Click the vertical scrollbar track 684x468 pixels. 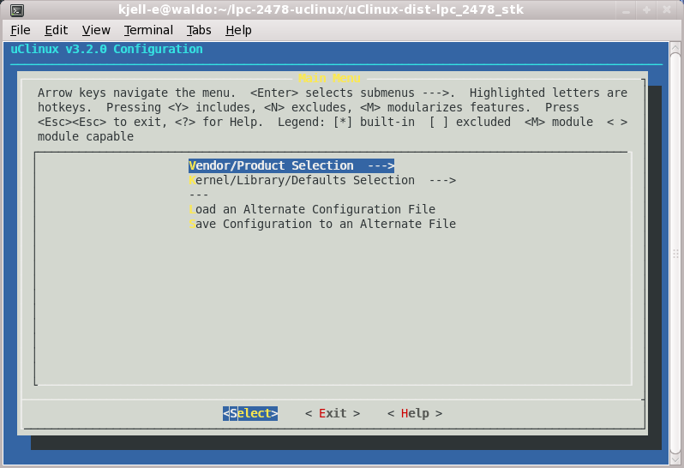(x=675, y=253)
